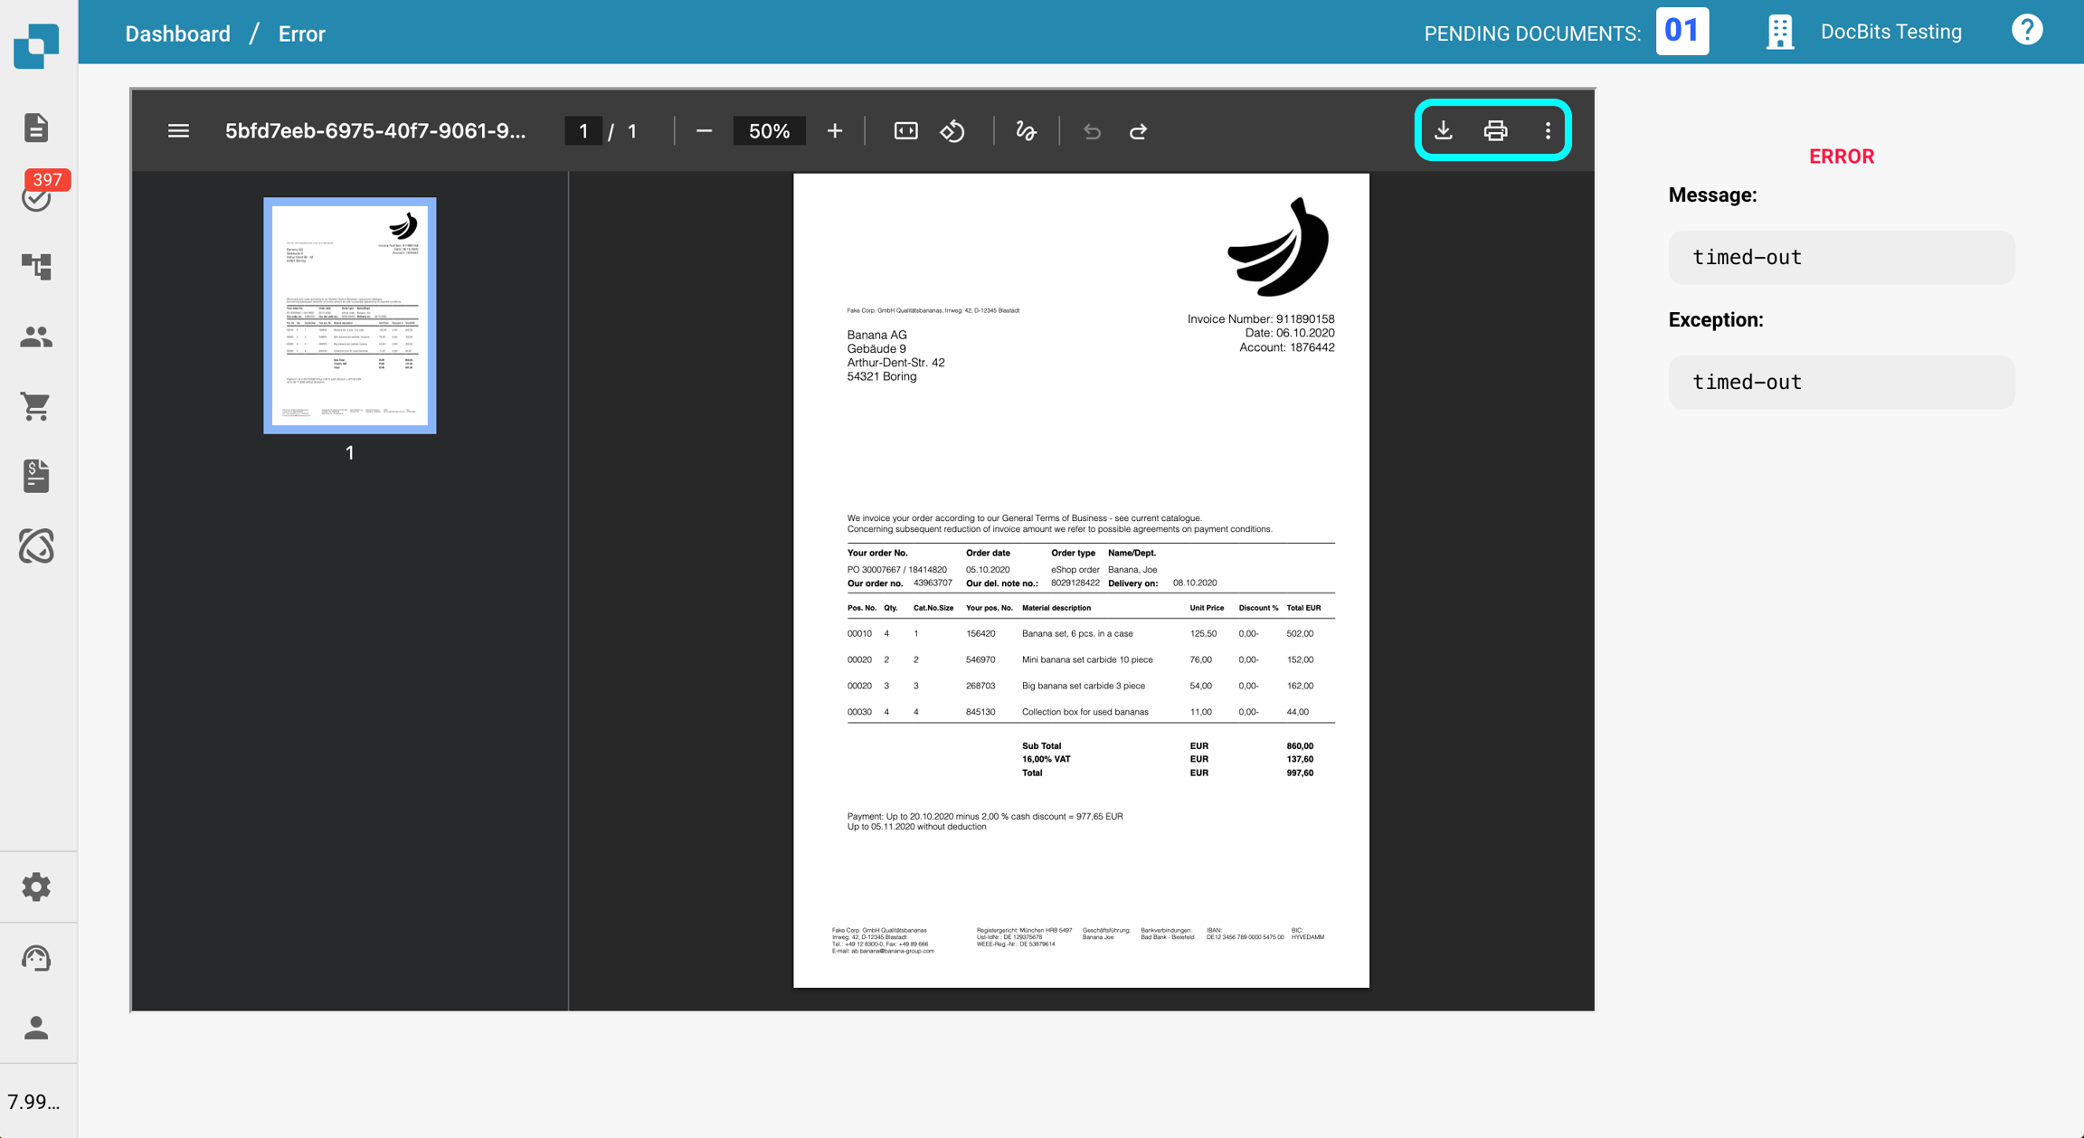
Task: Select the annotation draw tool
Action: tap(1026, 131)
